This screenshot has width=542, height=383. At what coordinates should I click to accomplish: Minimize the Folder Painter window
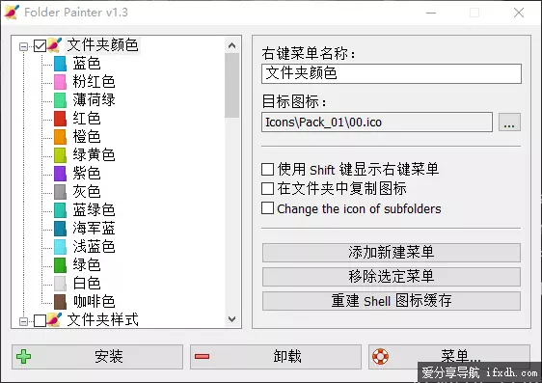[431, 13]
